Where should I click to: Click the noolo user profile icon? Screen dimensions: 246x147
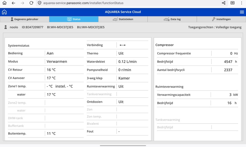click(6, 27)
